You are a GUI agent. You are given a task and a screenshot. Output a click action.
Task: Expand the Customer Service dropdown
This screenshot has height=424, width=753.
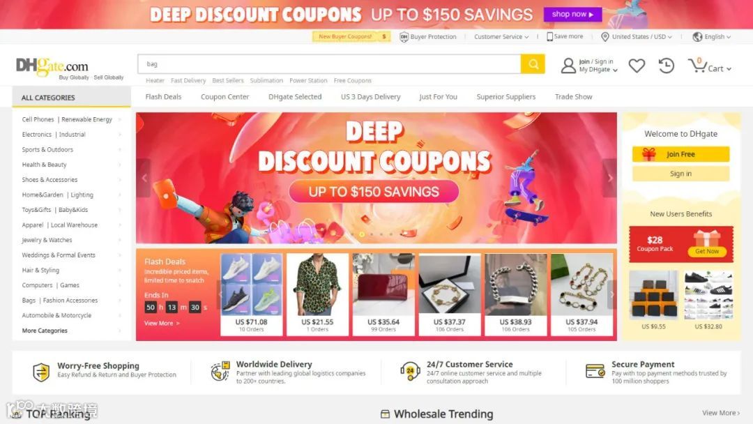[x=501, y=36]
